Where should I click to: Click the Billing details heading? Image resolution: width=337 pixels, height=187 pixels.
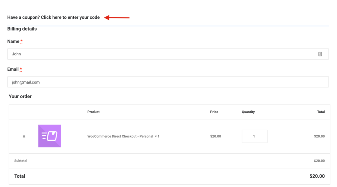click(x=22, y=29)
